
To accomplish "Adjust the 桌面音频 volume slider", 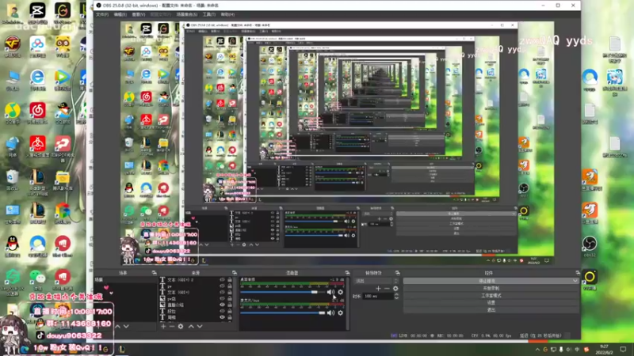I will (x=283, y=292).
